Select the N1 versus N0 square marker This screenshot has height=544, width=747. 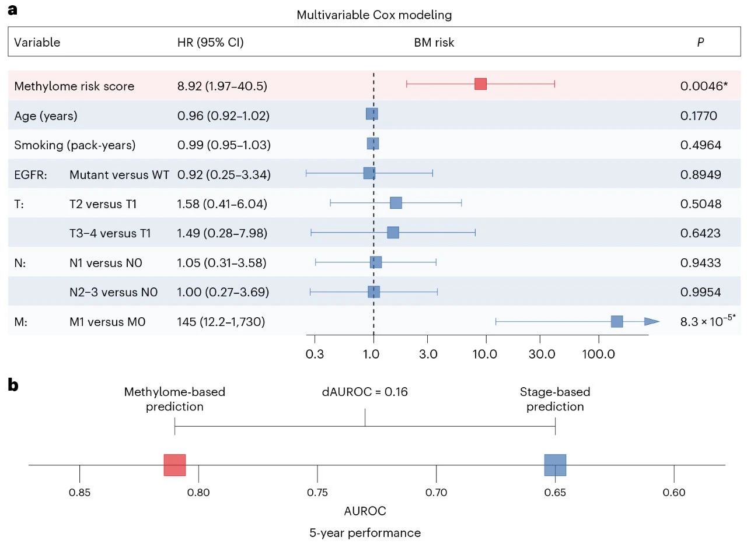pos(376,262)
